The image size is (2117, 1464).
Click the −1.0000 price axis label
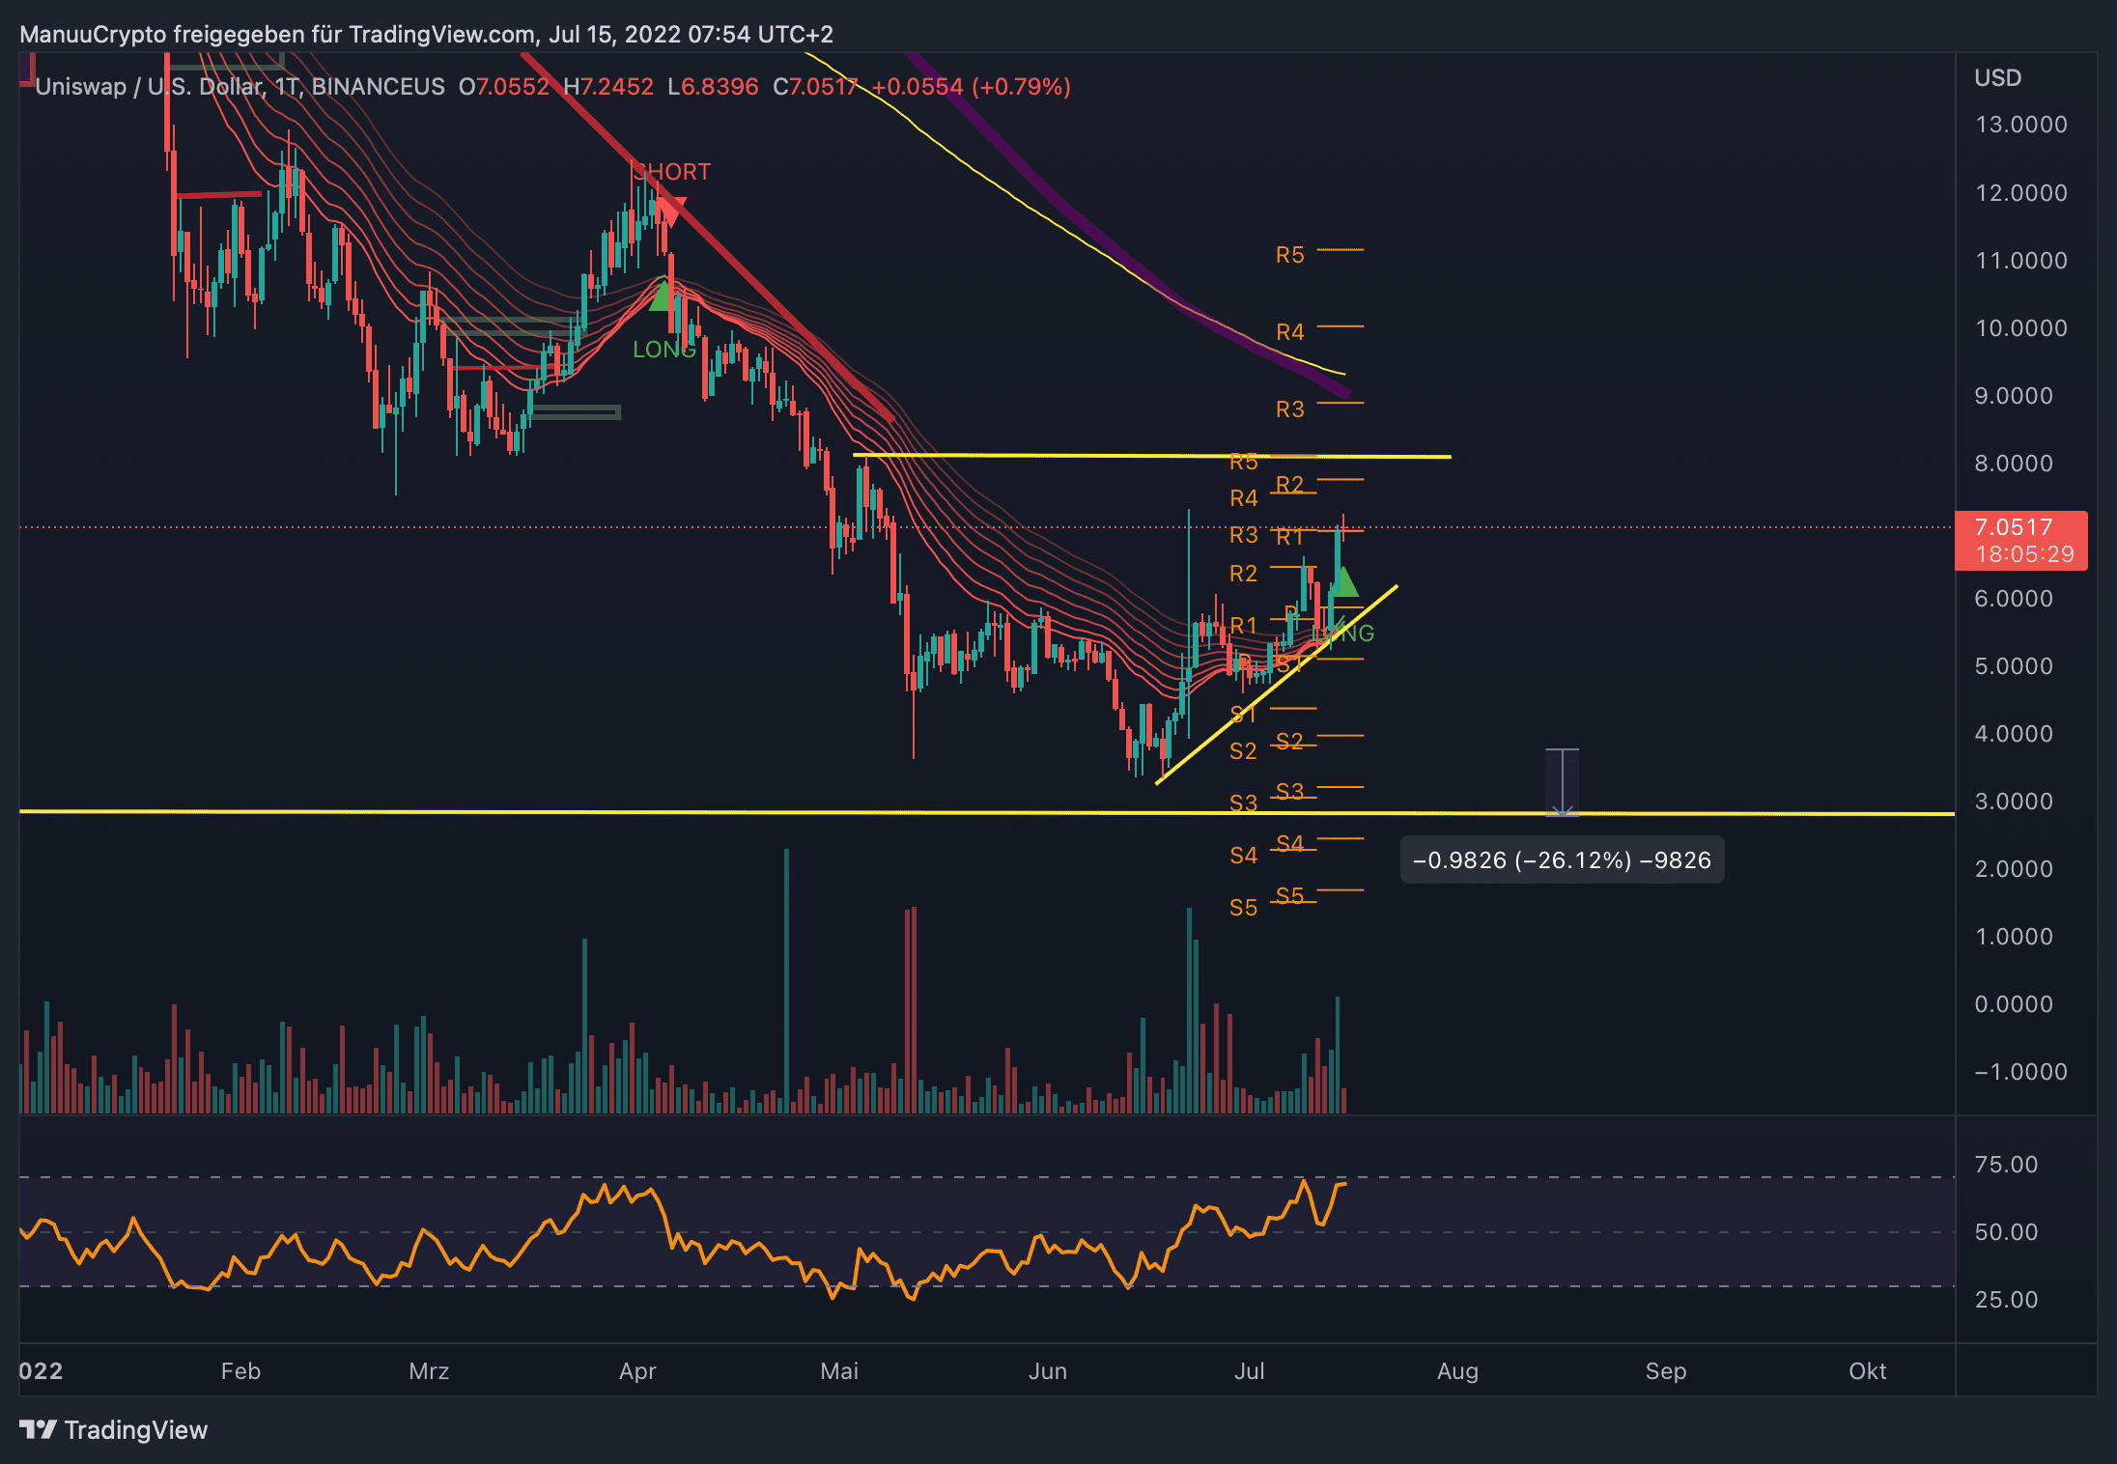[2021, 1072]
